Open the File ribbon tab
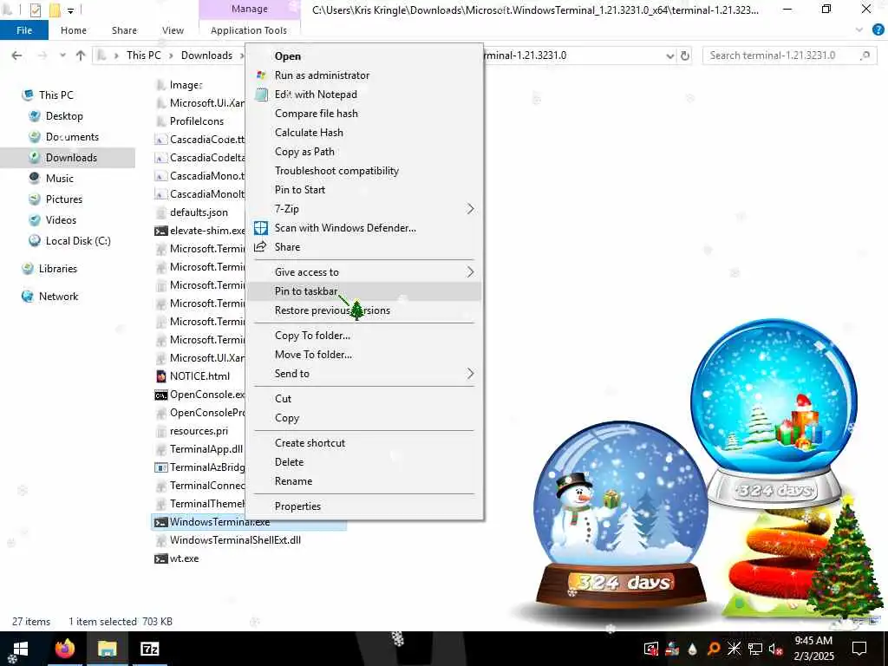The image size is (888, 666). coord(23,30)
